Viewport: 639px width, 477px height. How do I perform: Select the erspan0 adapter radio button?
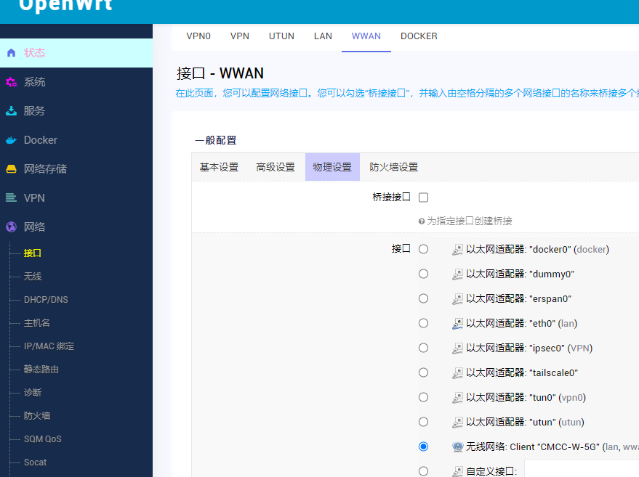click(423, 298)
